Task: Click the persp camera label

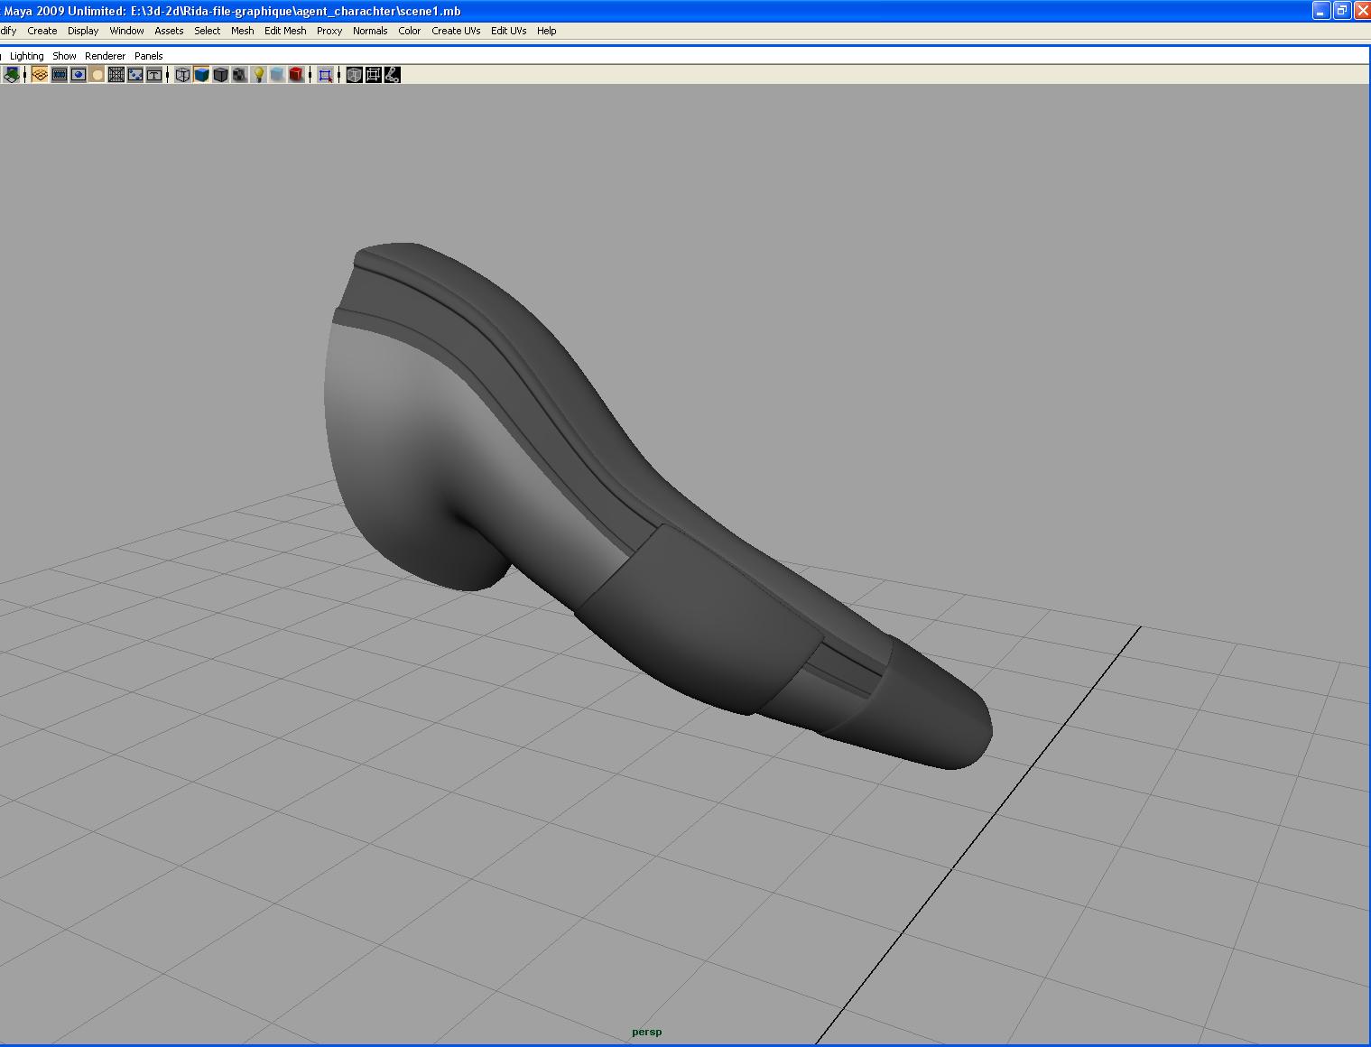Action: [x=646, y=1032]
